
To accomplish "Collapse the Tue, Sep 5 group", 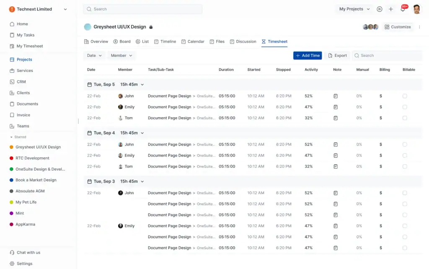I will [x=142, y=85].
